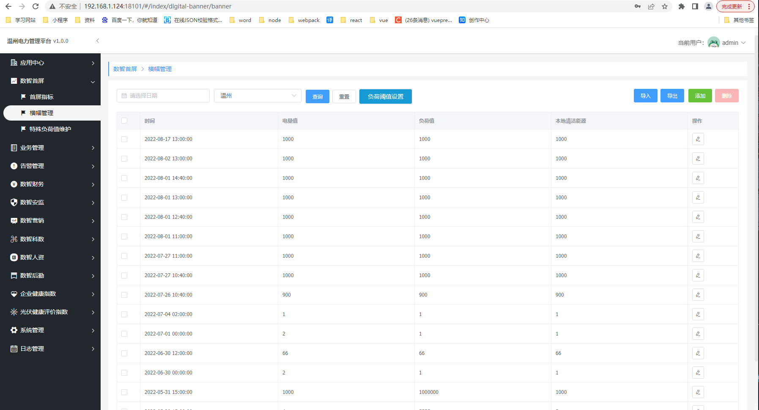Edit the 2022-07-27 10:40:00 row
This screenshot has height=410, width=759.
point(698,275)
